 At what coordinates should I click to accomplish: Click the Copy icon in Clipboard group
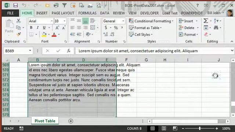pyautogui.click(x=18, y=27)
